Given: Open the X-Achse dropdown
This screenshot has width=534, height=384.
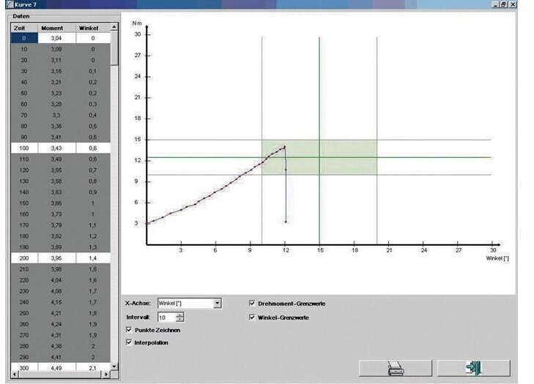Looking at the screenshot, I should point(217,303).
